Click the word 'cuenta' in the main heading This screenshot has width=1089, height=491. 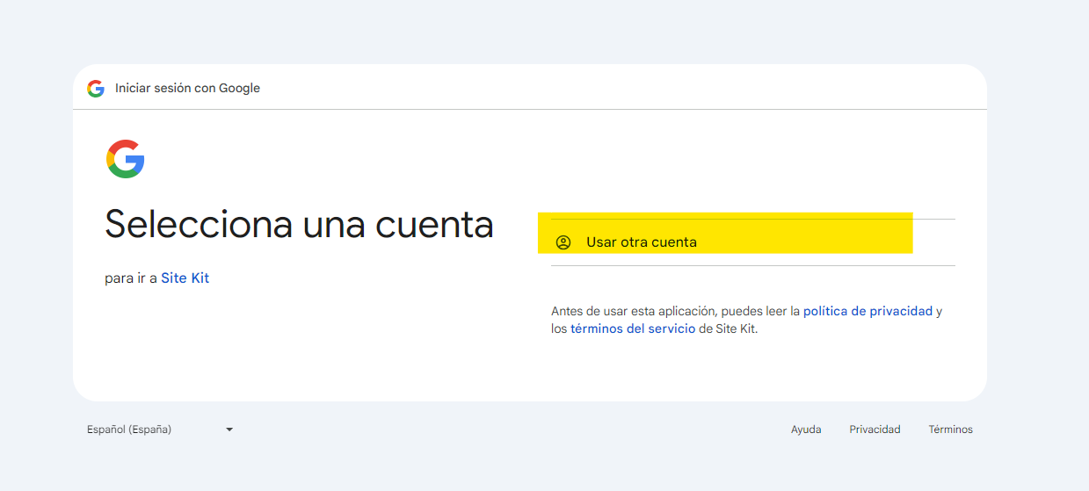434,225
